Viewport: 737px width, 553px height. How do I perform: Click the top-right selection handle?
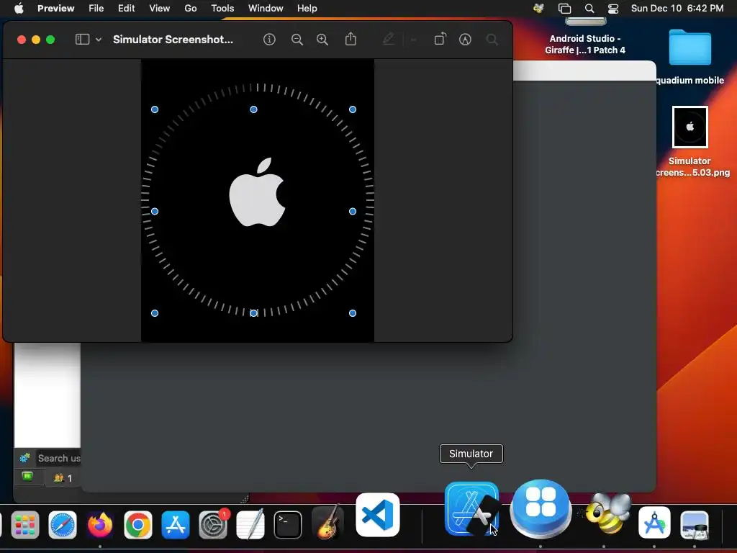coord(353,109)
